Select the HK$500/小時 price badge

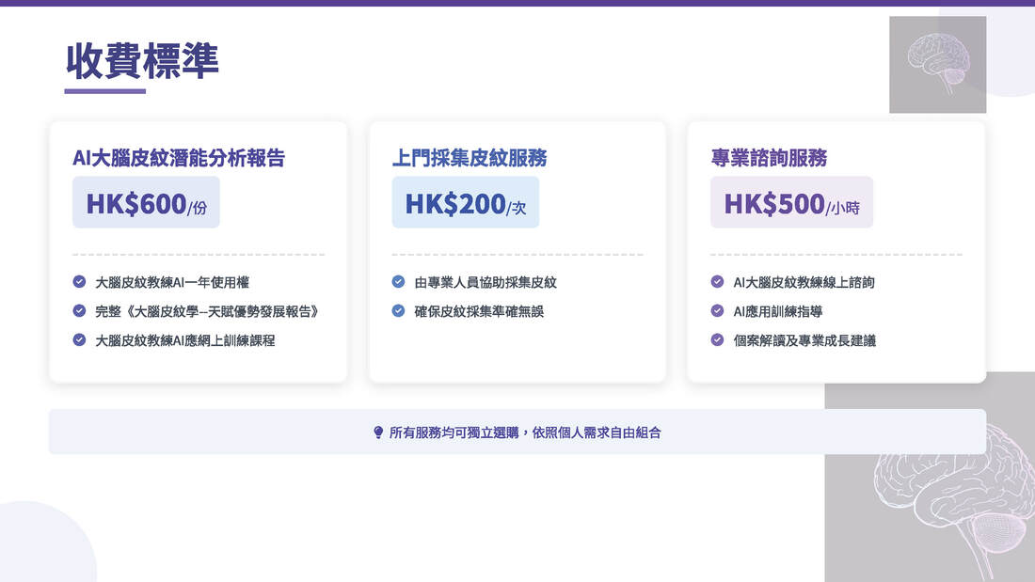click(x=791, y=203)
